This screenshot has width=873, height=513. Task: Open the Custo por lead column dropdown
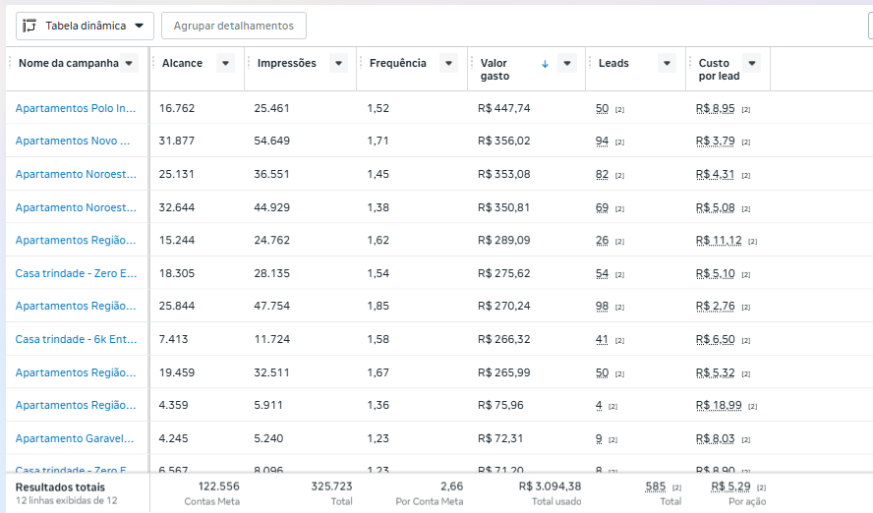click(752, 64)
